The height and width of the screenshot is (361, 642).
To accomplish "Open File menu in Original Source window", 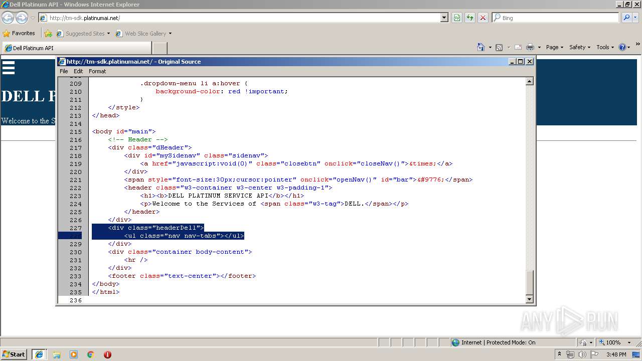I will click(x=64, y=71).
